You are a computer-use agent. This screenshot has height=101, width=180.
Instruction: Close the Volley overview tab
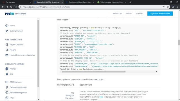click(125, 2)
